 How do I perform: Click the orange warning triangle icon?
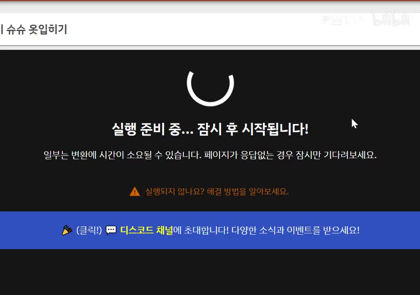135,191
